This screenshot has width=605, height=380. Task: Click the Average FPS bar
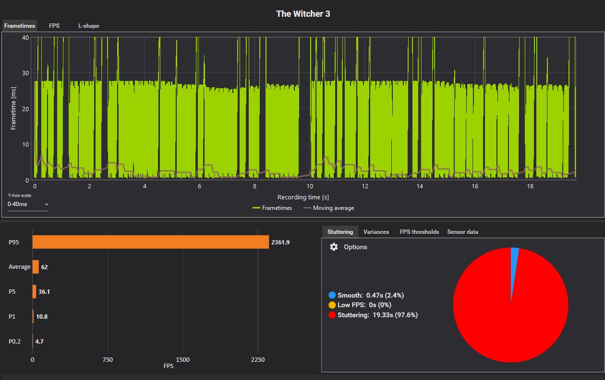click(x=36, y=267)
